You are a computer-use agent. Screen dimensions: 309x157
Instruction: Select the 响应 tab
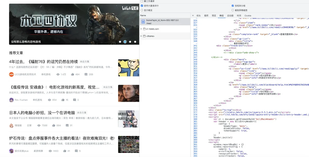click(x=222, y=16)
